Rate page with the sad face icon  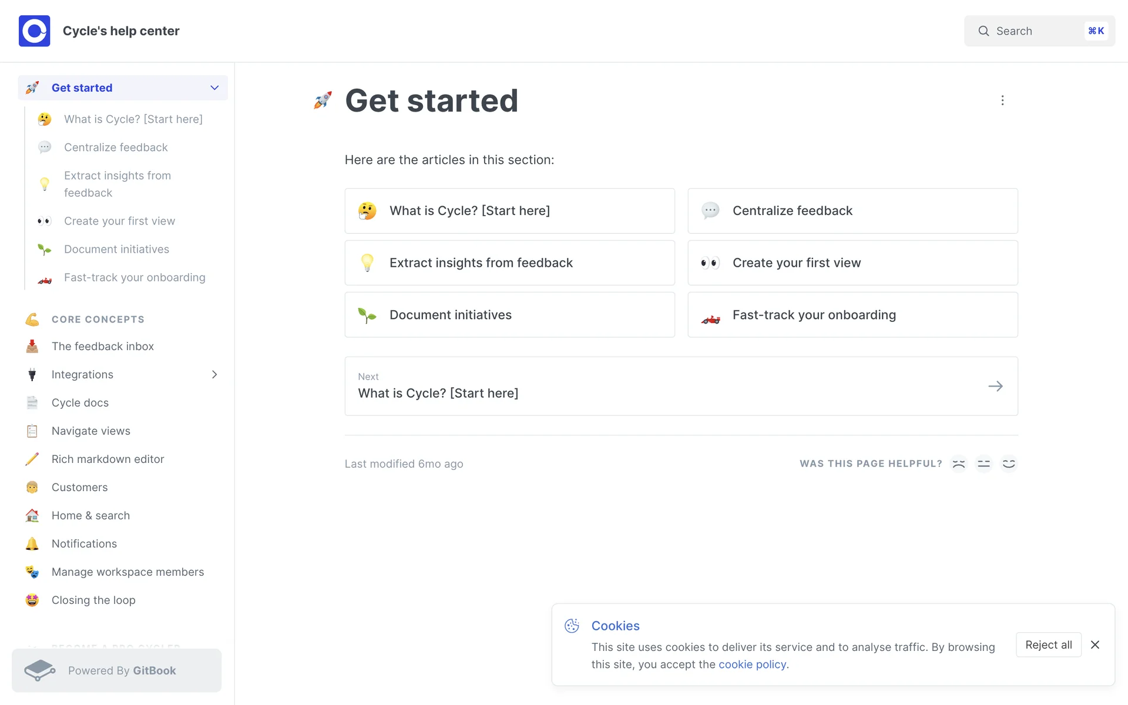tap(959, 464)
